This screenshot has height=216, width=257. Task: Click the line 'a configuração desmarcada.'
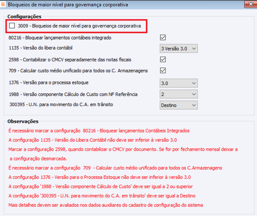[x=38, y=159]
